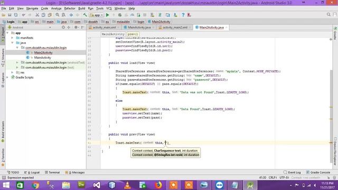Collapse the java folder node
Image resolution: width=338 pixels, height=190 pixels.
(x=13, y=43)
